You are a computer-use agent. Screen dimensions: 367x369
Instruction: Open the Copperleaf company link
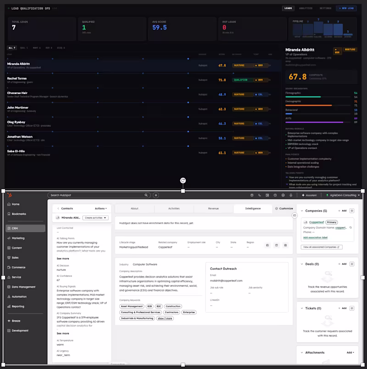[317, 222]
